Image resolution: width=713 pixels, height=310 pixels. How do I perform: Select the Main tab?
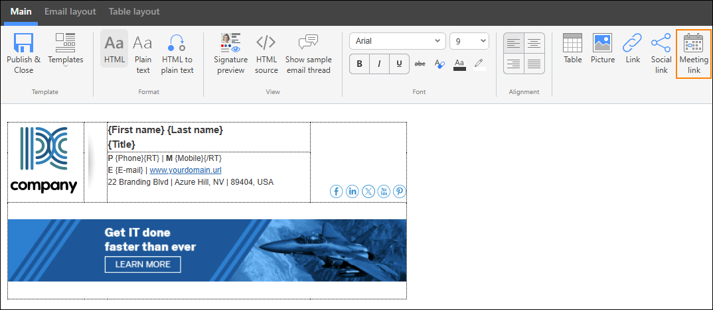21,12
